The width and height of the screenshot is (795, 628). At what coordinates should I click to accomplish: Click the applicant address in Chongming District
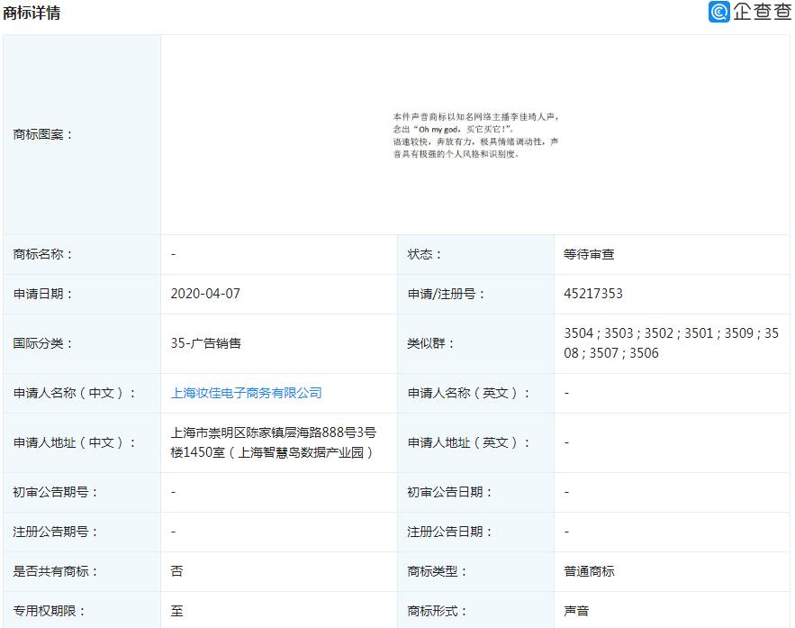coord(273,442)
